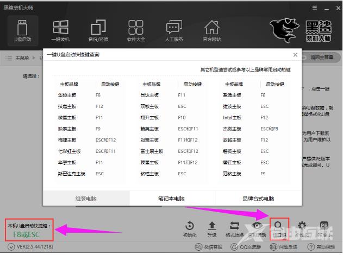The width and height of the screenshot is (343, 255).
Task: Click the 双敏主板 row label
Action: [x=149, y=106]
